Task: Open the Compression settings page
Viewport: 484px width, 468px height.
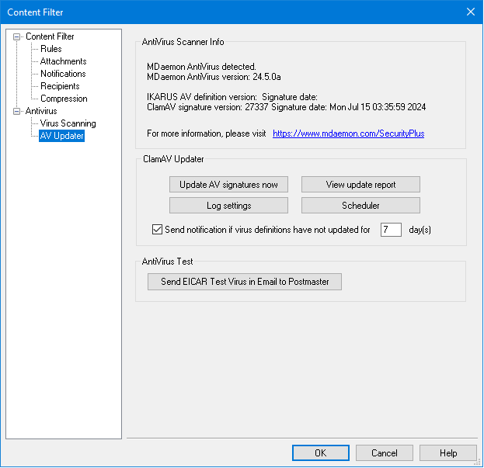Action: 64,99
